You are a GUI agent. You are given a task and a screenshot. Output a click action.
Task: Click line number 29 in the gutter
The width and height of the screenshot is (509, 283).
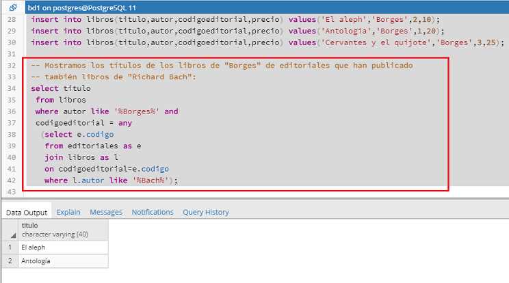coord(12,31)
